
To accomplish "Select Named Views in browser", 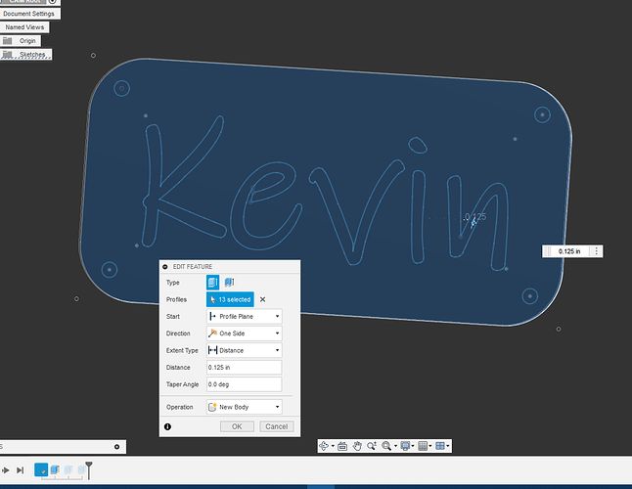I will coord(24,27).
